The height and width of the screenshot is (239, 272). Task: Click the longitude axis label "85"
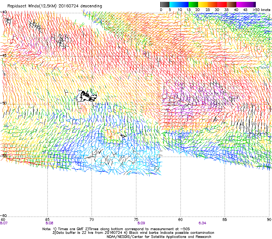coord(225,220)
